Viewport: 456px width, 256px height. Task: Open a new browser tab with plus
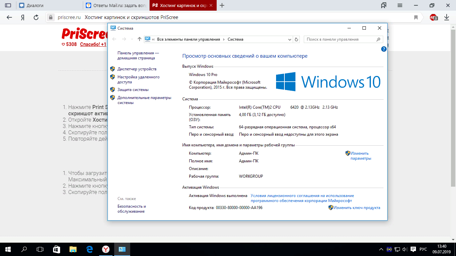(222, 5)
